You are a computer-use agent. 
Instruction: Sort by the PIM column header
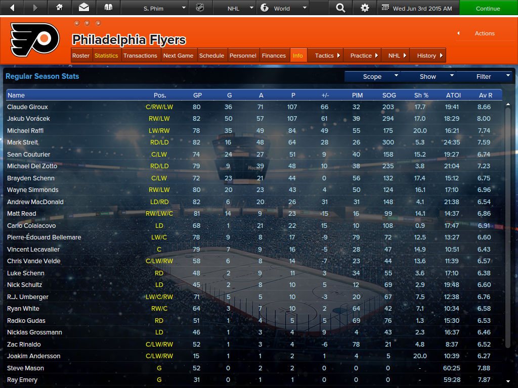tap(358, 95)
